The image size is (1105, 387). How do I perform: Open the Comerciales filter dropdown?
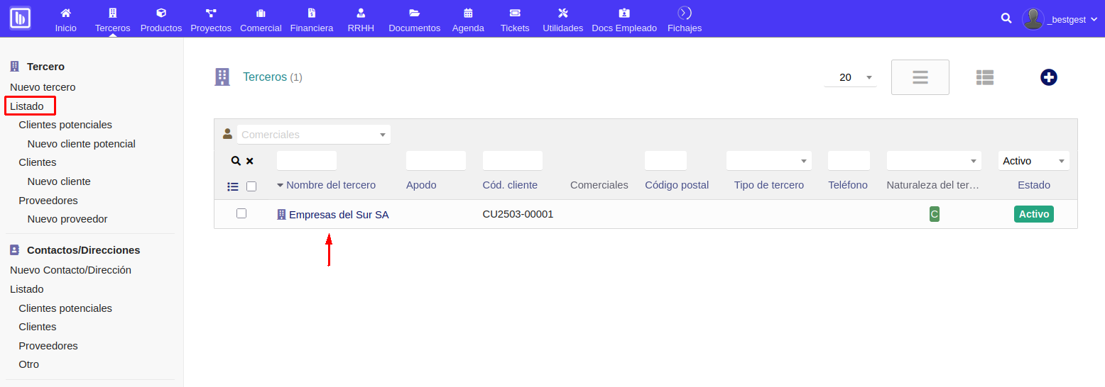(x=314, y=135)
